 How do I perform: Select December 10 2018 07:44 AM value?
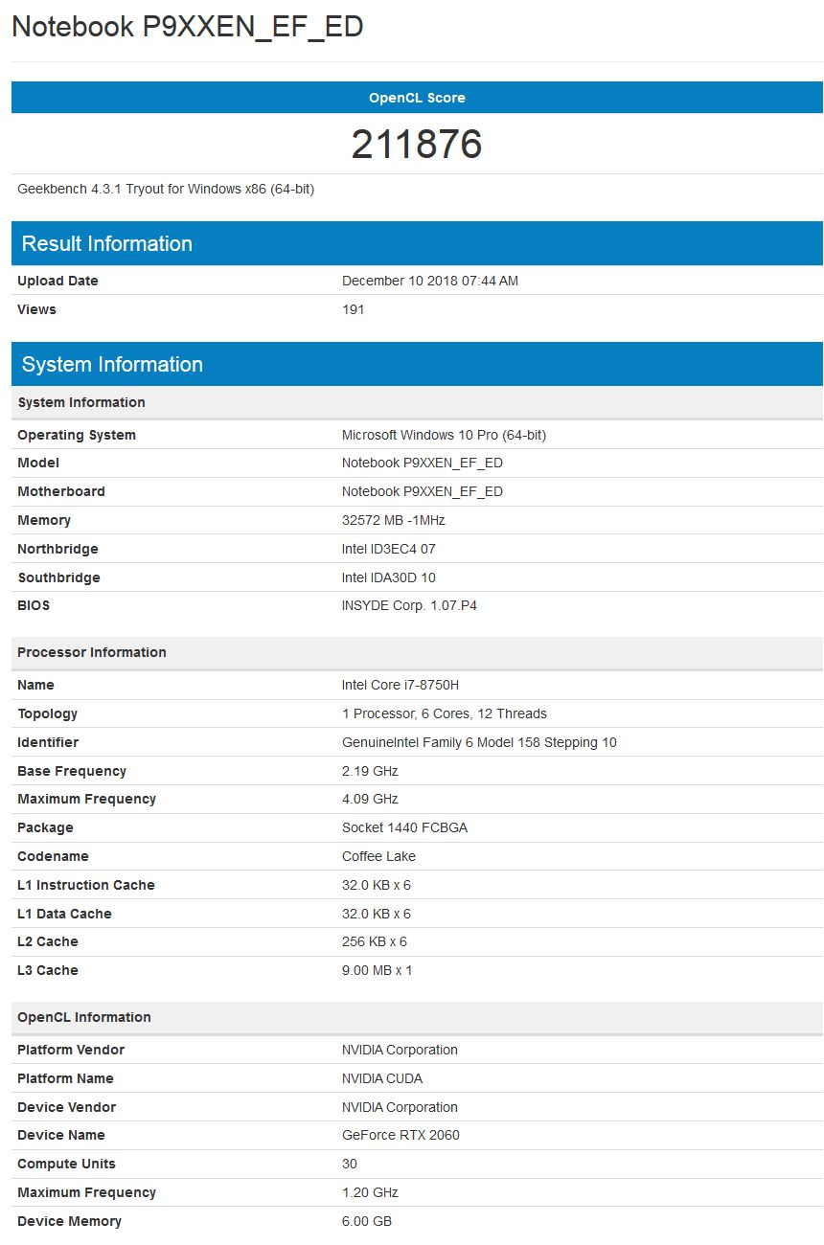click(430, 281)
